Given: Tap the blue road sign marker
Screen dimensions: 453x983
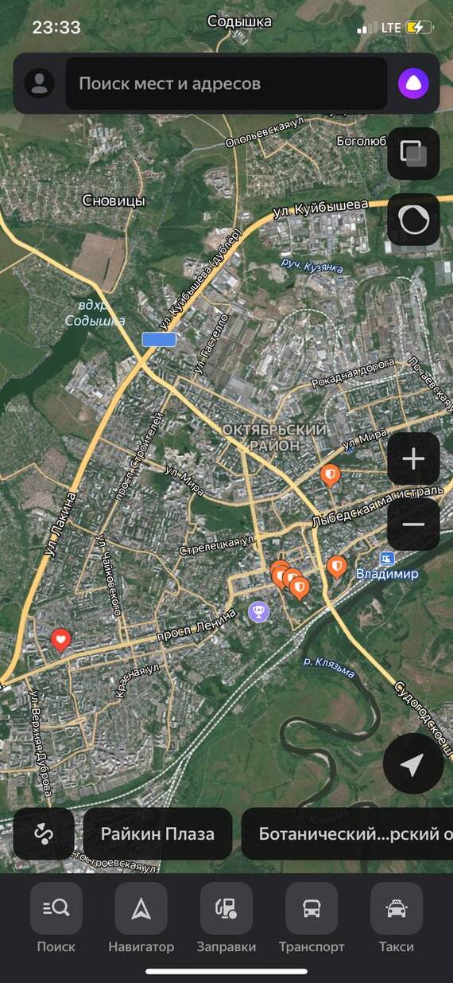Looking at the screenshot, I should click(x=159, y=340).
